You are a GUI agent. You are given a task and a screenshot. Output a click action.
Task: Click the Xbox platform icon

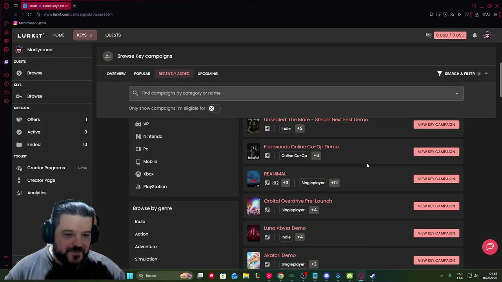[x=138, y=174]
